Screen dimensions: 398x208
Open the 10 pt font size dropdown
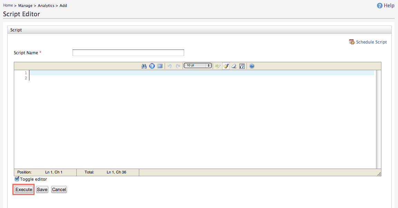198,66
